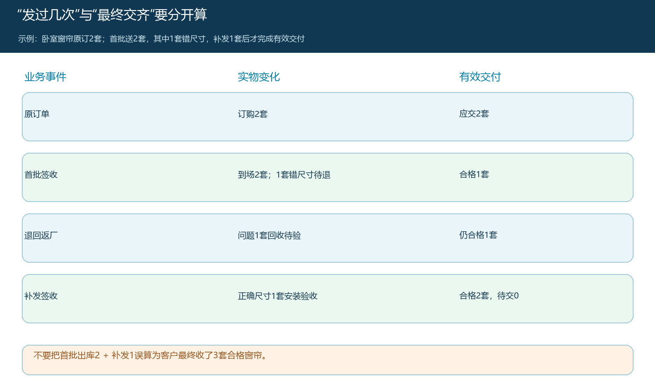Viewport: 655px width, 384px height.
Task: Select the 首批签收 row label
Action: [41, 175]
